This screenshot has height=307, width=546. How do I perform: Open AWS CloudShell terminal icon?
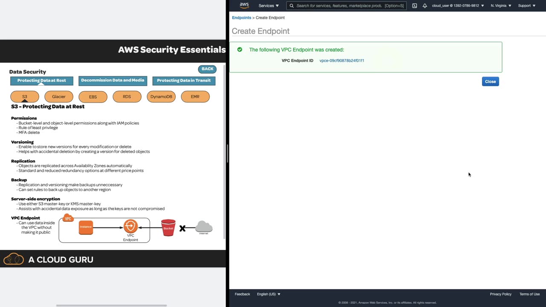[414, 6]
